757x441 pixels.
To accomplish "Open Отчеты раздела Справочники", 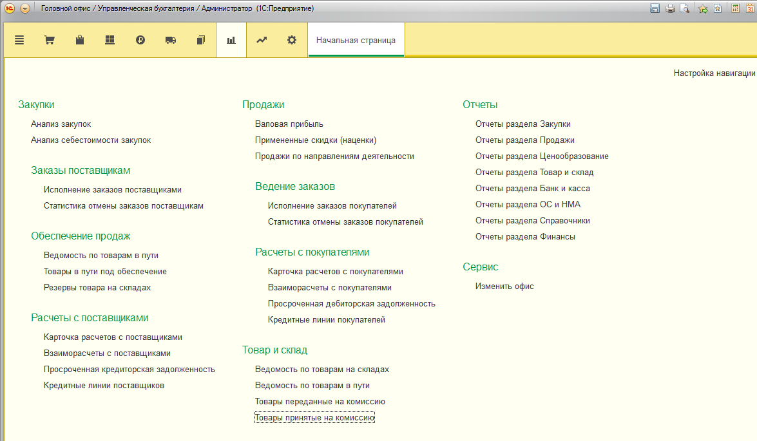I will pyautogui.click(x=533, y=220).
